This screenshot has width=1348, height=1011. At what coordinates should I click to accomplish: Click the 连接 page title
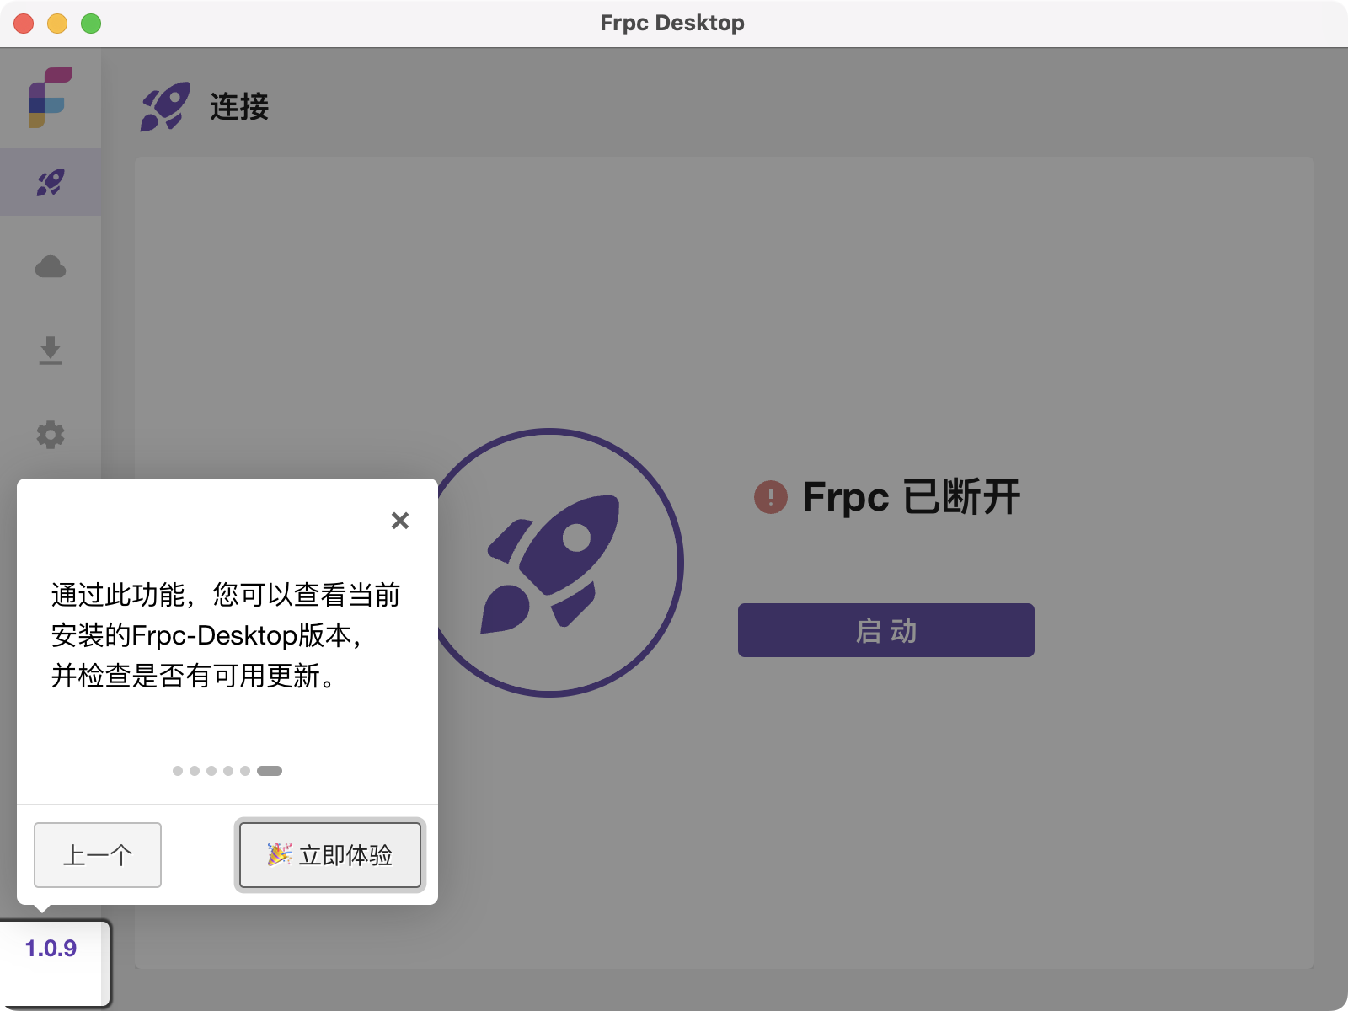pos(239,107)
